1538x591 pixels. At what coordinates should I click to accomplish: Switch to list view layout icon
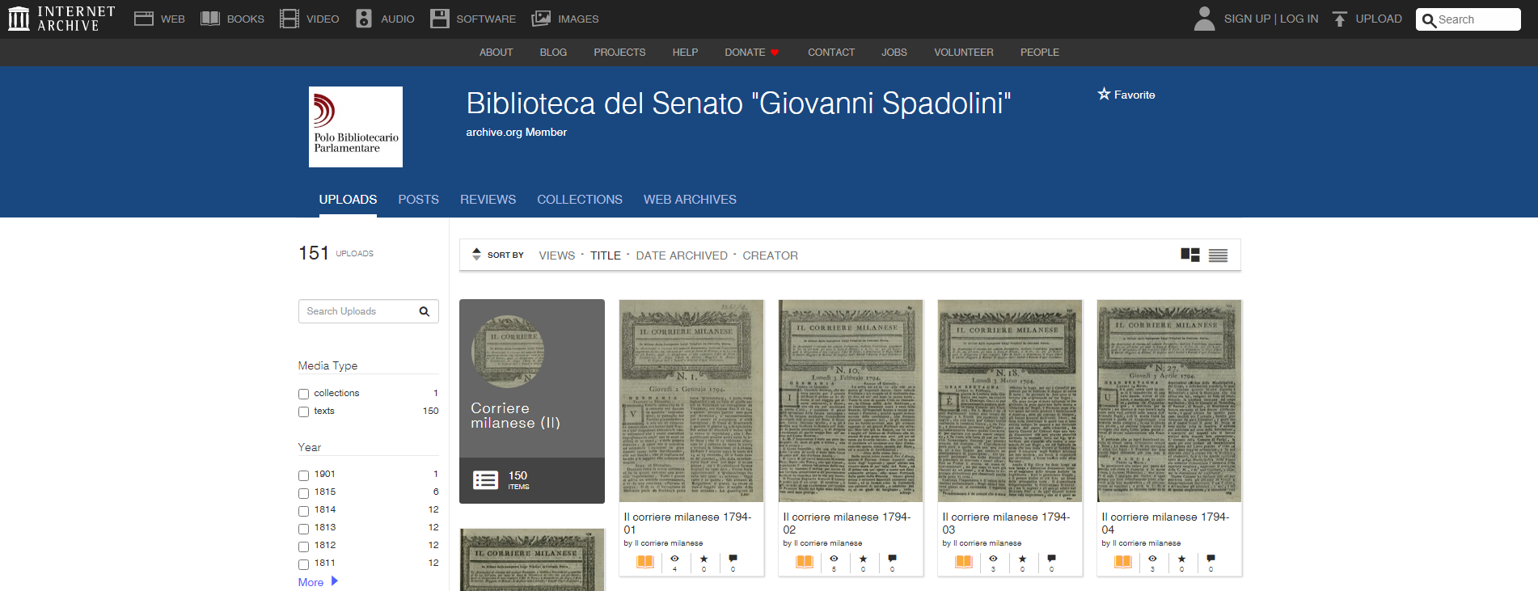point(1218,255)
